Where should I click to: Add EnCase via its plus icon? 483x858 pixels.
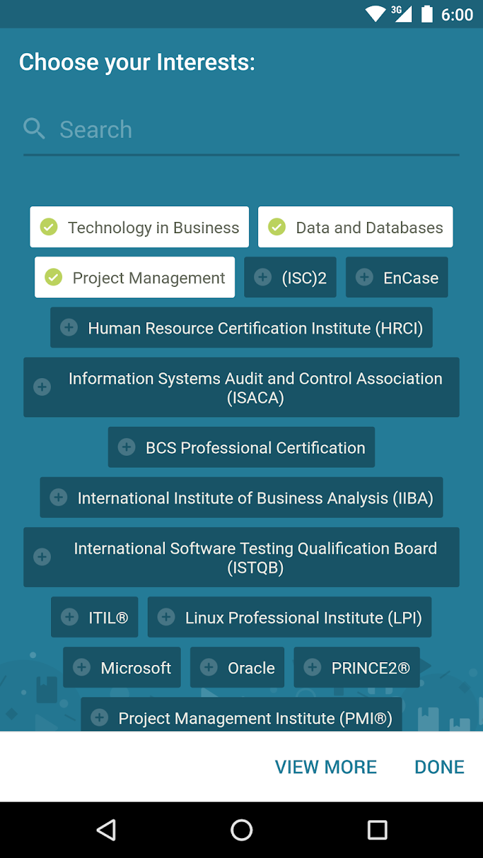(364, 277)
